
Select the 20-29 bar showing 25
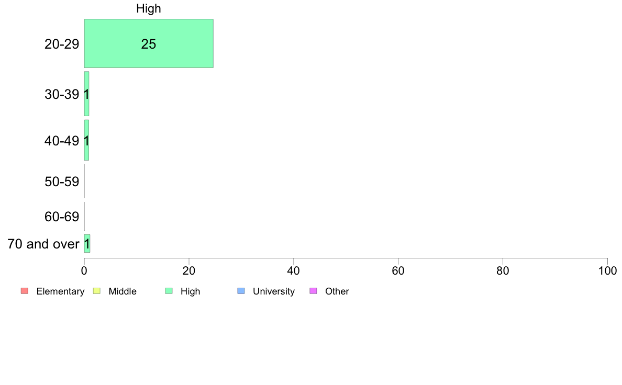149,43
